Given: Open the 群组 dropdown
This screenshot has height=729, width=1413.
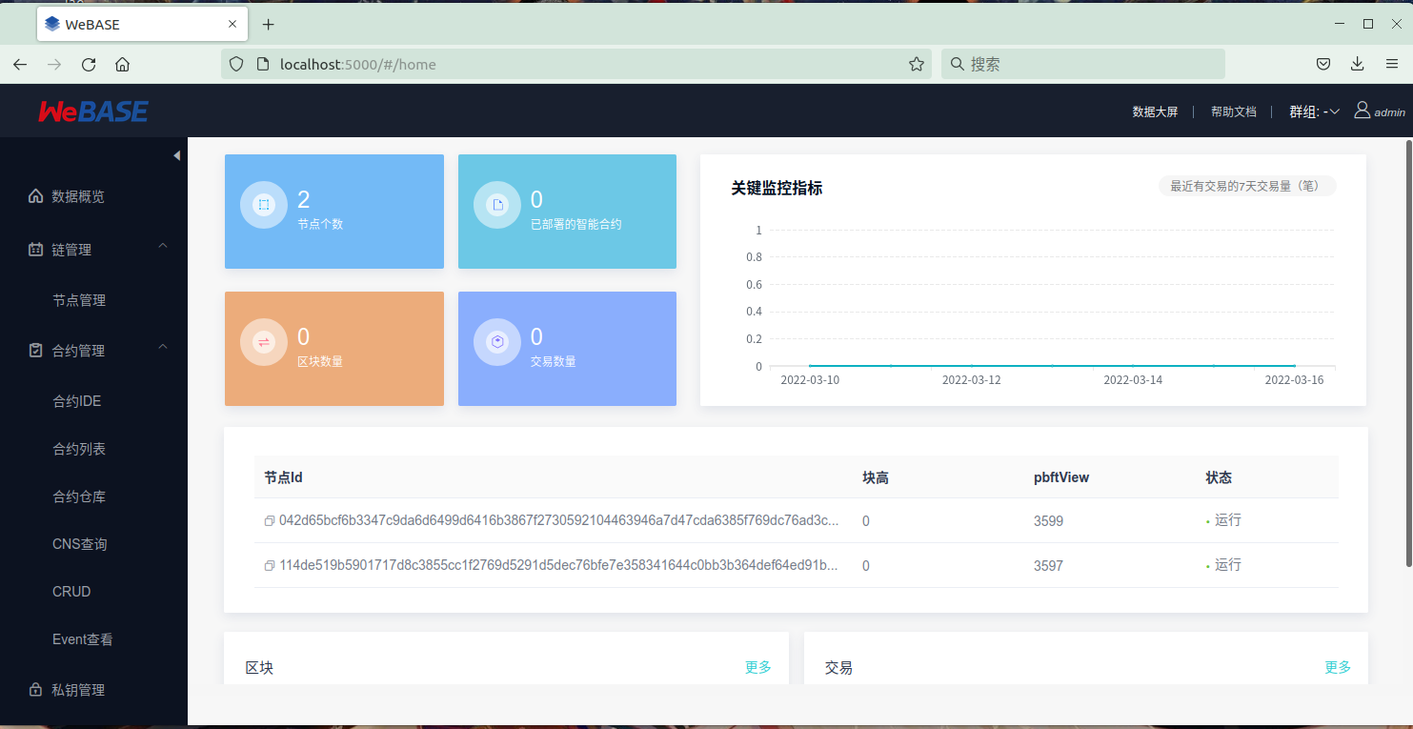Looking at the screenshot, I should click(x=1315, y=111).
